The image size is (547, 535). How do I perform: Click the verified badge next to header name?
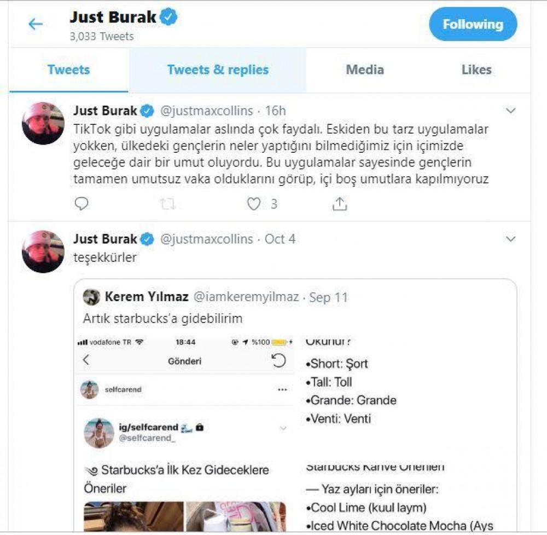coord(168,17)
